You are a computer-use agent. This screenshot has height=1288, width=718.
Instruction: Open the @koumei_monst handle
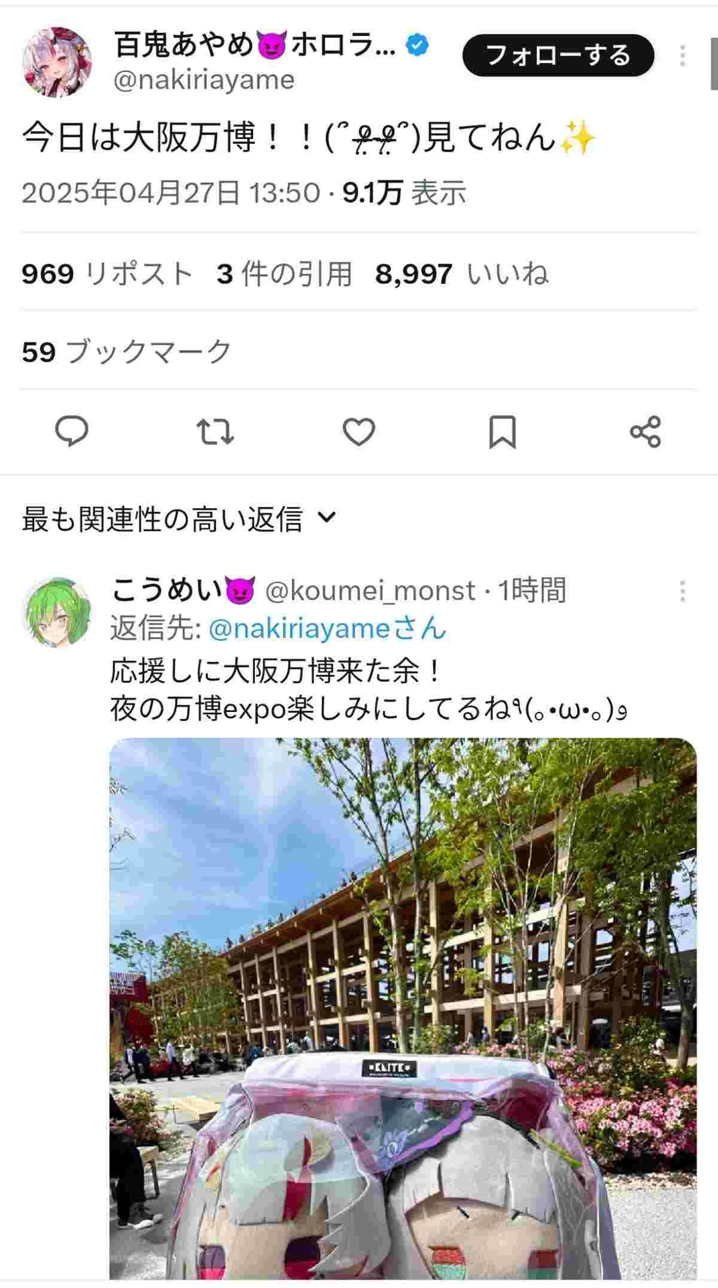(370, 591)
